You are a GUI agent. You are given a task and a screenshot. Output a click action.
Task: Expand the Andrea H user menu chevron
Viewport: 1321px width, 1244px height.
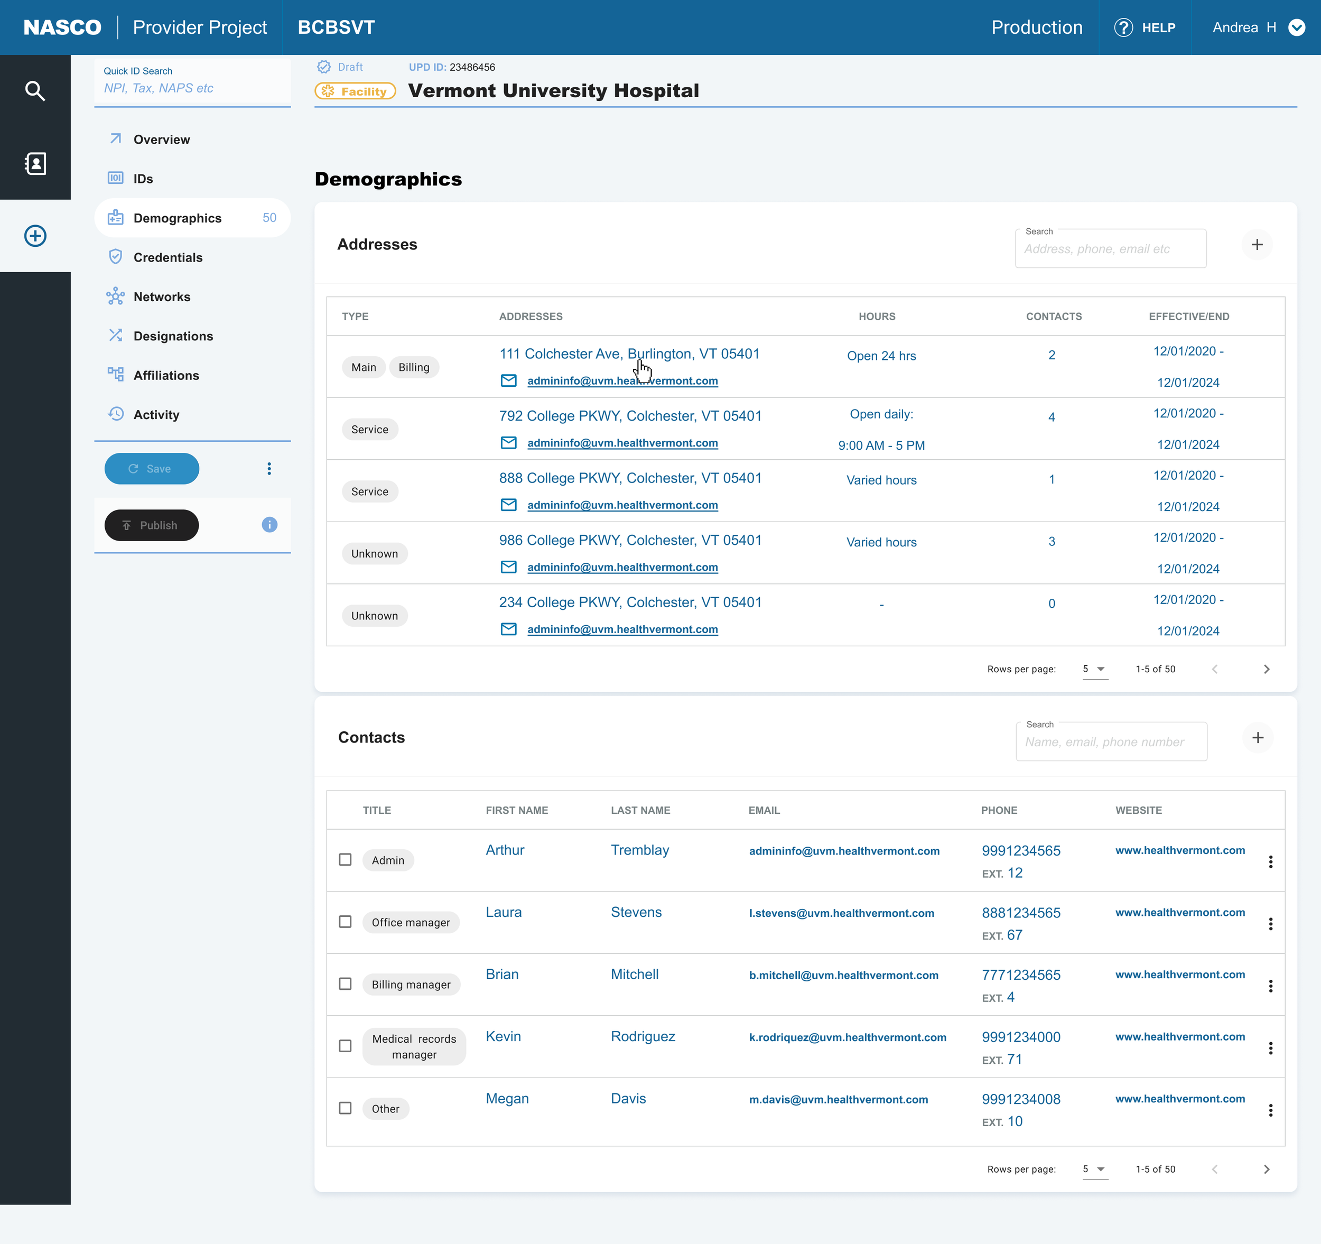tap(1296, 27)
